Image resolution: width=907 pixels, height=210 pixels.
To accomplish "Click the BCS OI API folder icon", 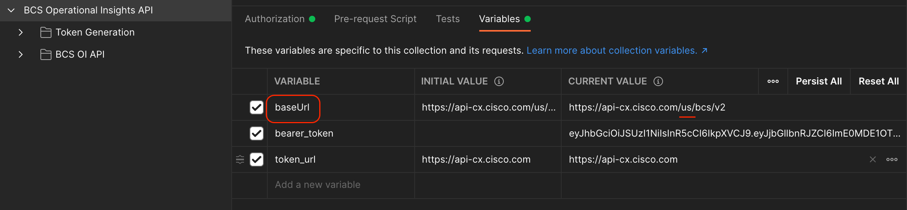I will (46, 54).
